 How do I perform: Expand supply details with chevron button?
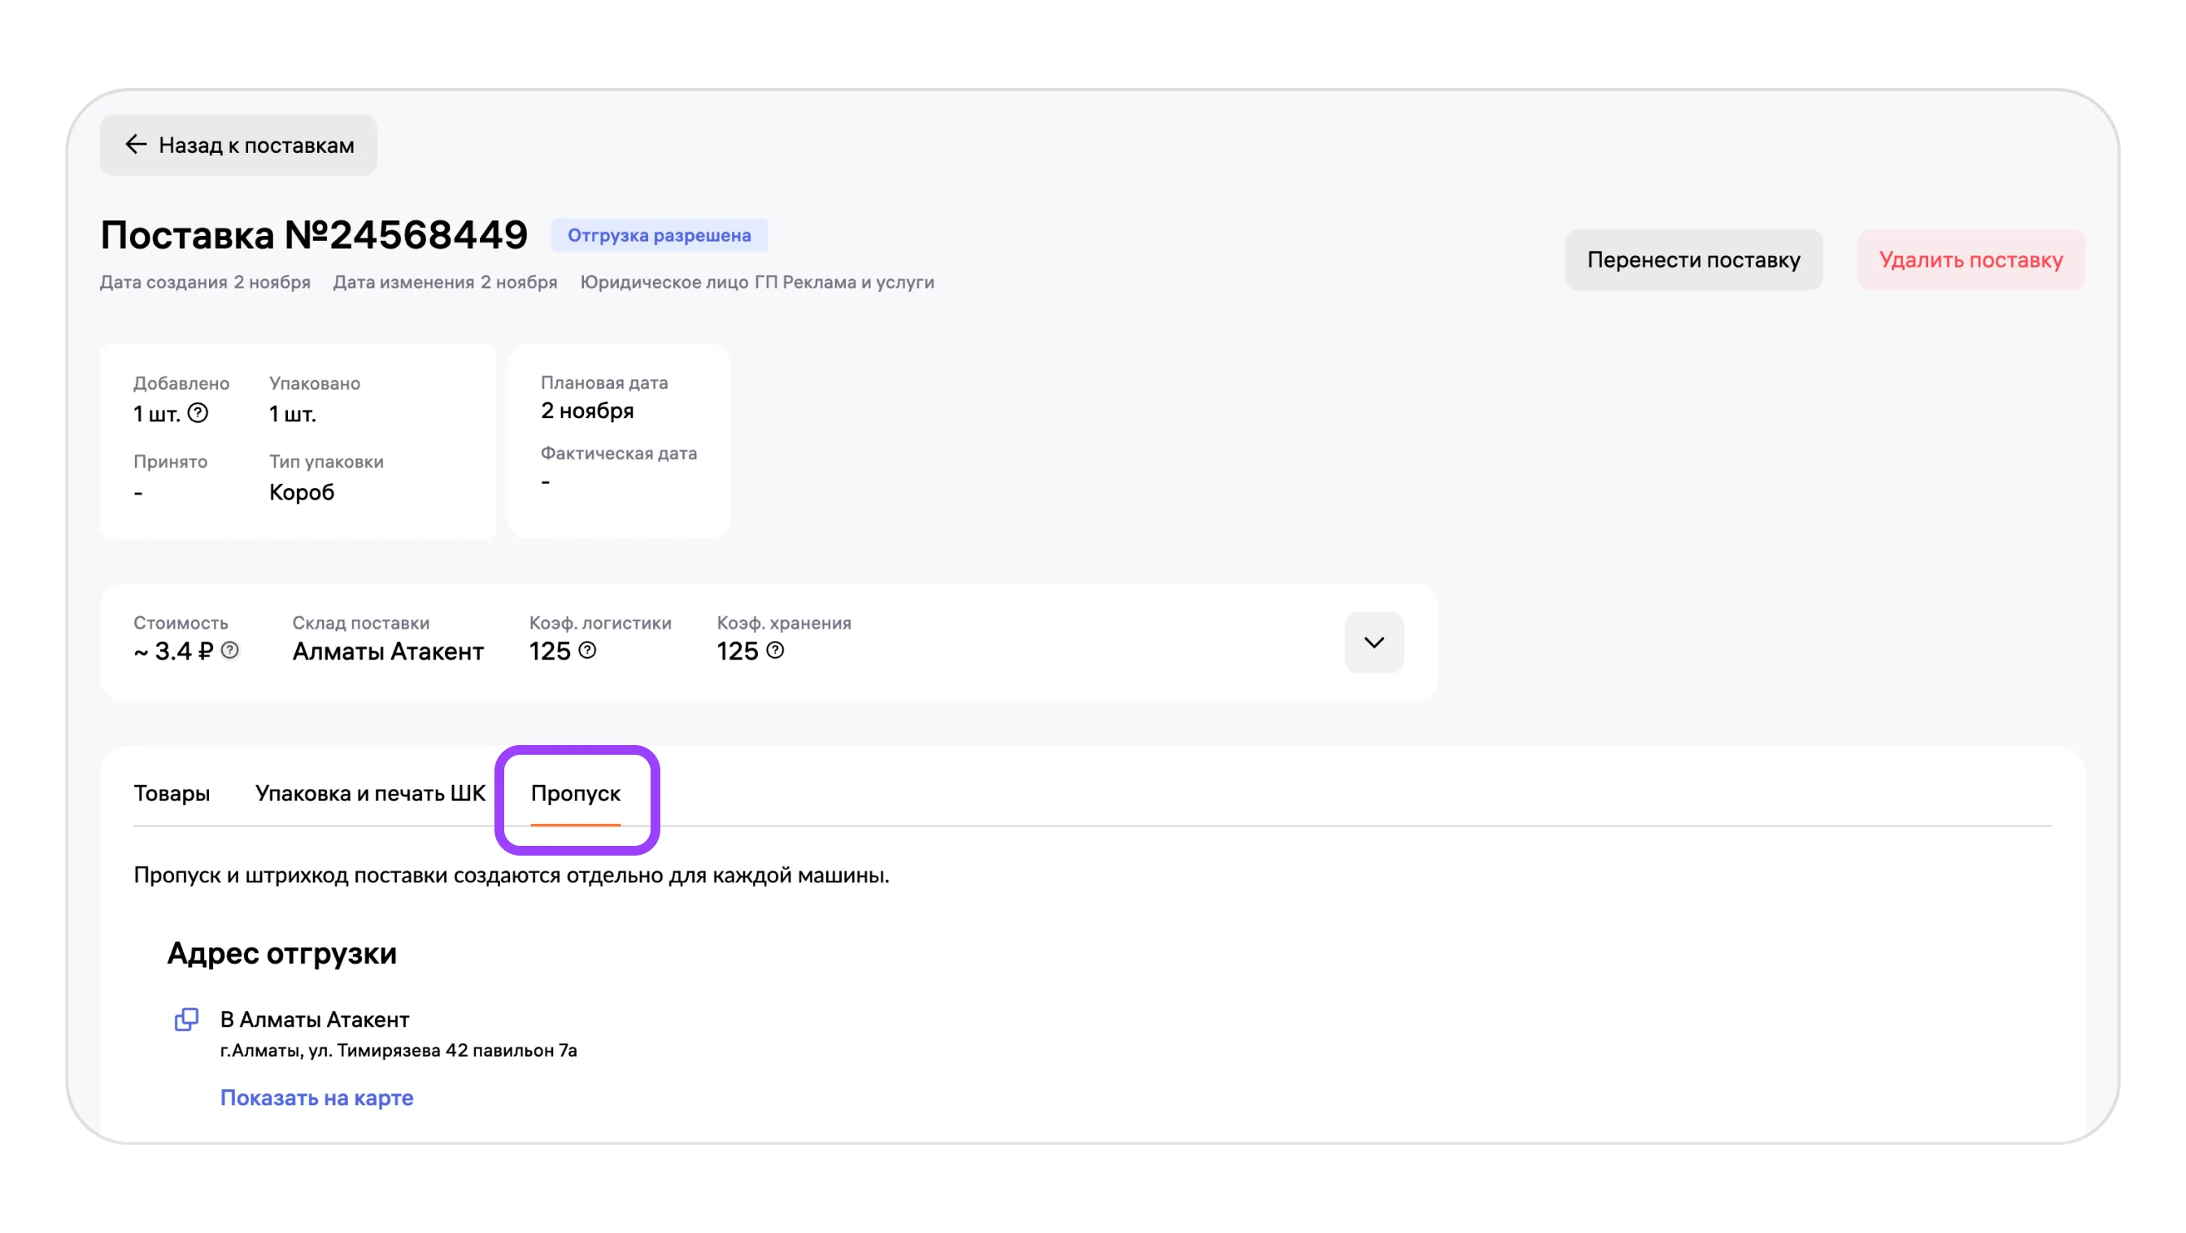click(x=1373, y=643)
